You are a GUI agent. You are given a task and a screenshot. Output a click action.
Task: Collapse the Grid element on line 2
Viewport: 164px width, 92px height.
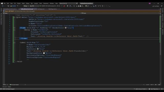click(15, 17)
